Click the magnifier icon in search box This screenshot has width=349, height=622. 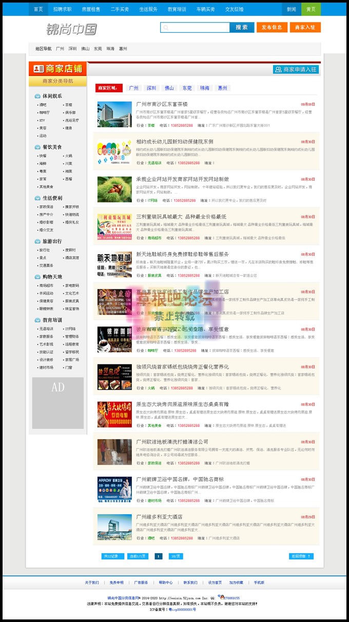(x=165, y=28)
